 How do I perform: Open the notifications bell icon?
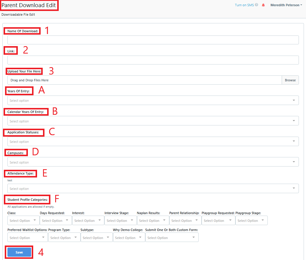(x=263, y=5)
